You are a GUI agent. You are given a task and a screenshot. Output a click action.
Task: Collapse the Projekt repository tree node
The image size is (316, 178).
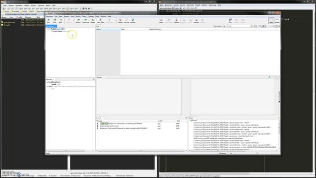(x=47, y=29)
